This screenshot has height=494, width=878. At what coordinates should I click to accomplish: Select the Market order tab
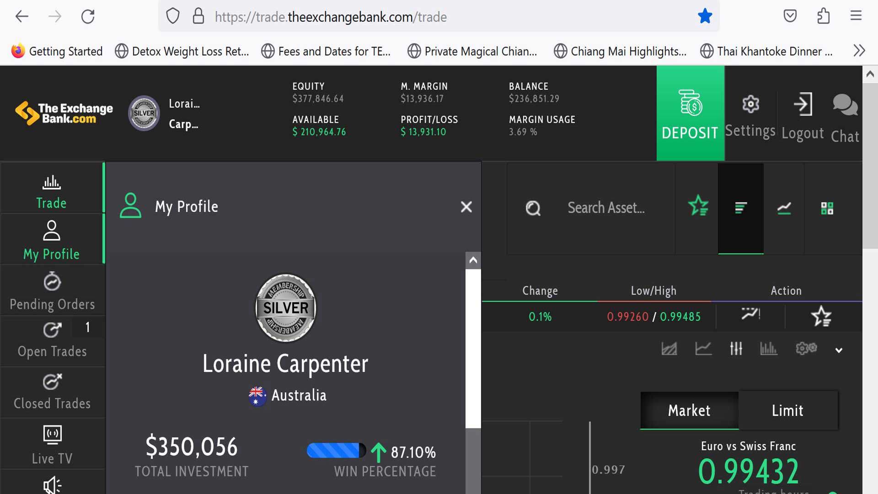click(x=689, y=410)
